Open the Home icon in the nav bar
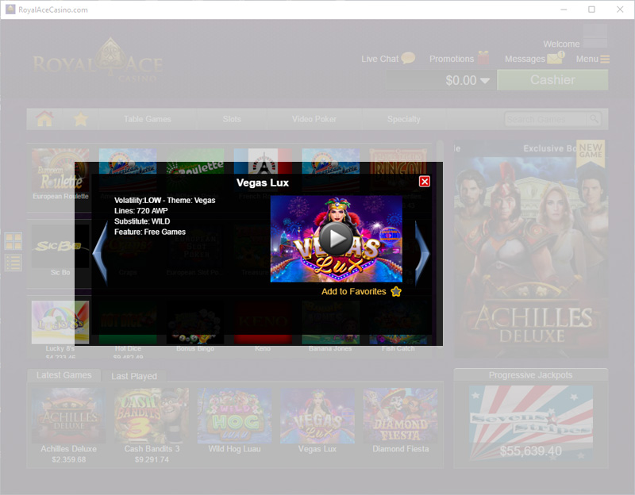 tap(44, 119)
